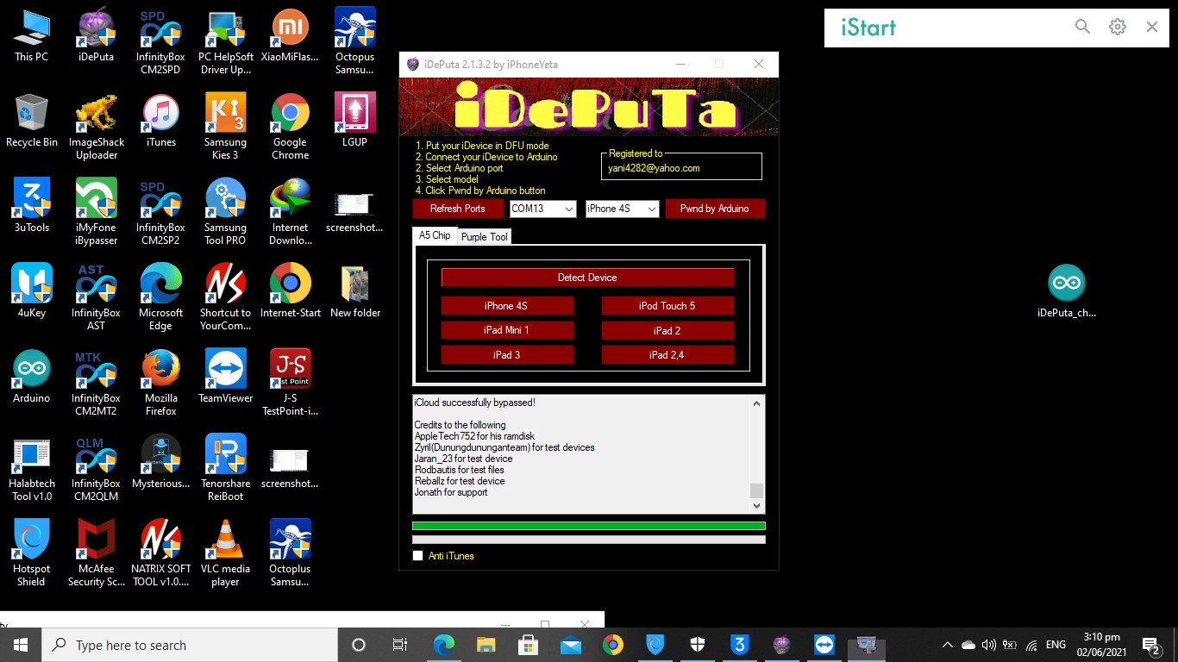The width and height of the screenshot is (1178, 662).
Task: Click the log scrollbar up arrow
Action: [x=757, y=403]
